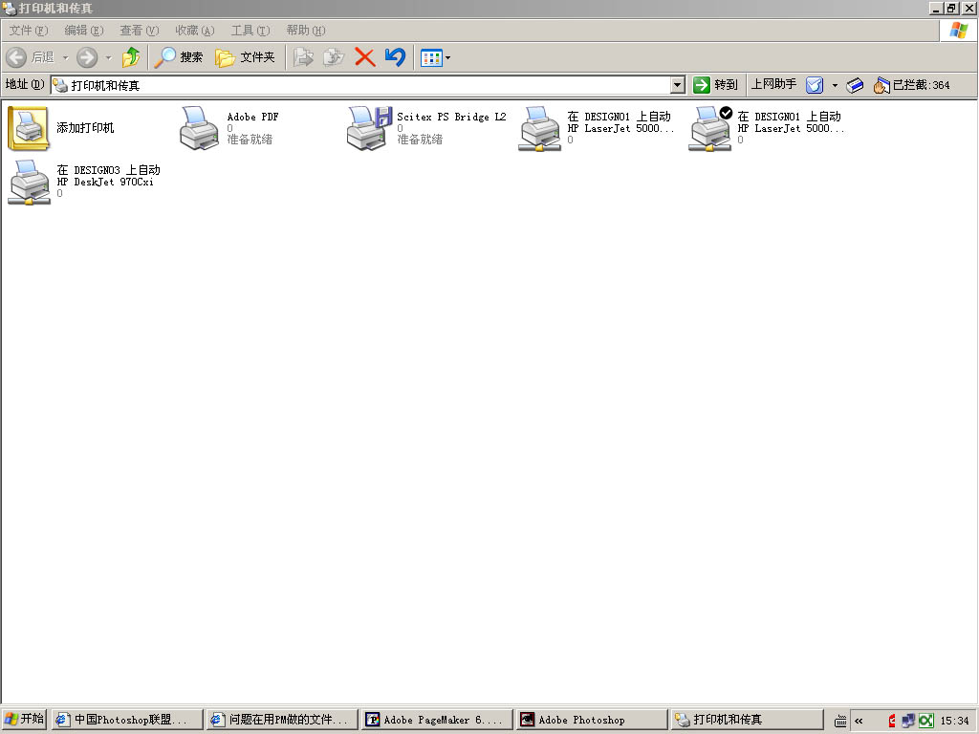Click the title bar printer icon

9,8
